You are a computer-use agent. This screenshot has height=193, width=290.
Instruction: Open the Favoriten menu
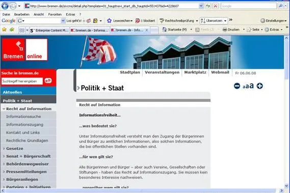click(55, 14)
